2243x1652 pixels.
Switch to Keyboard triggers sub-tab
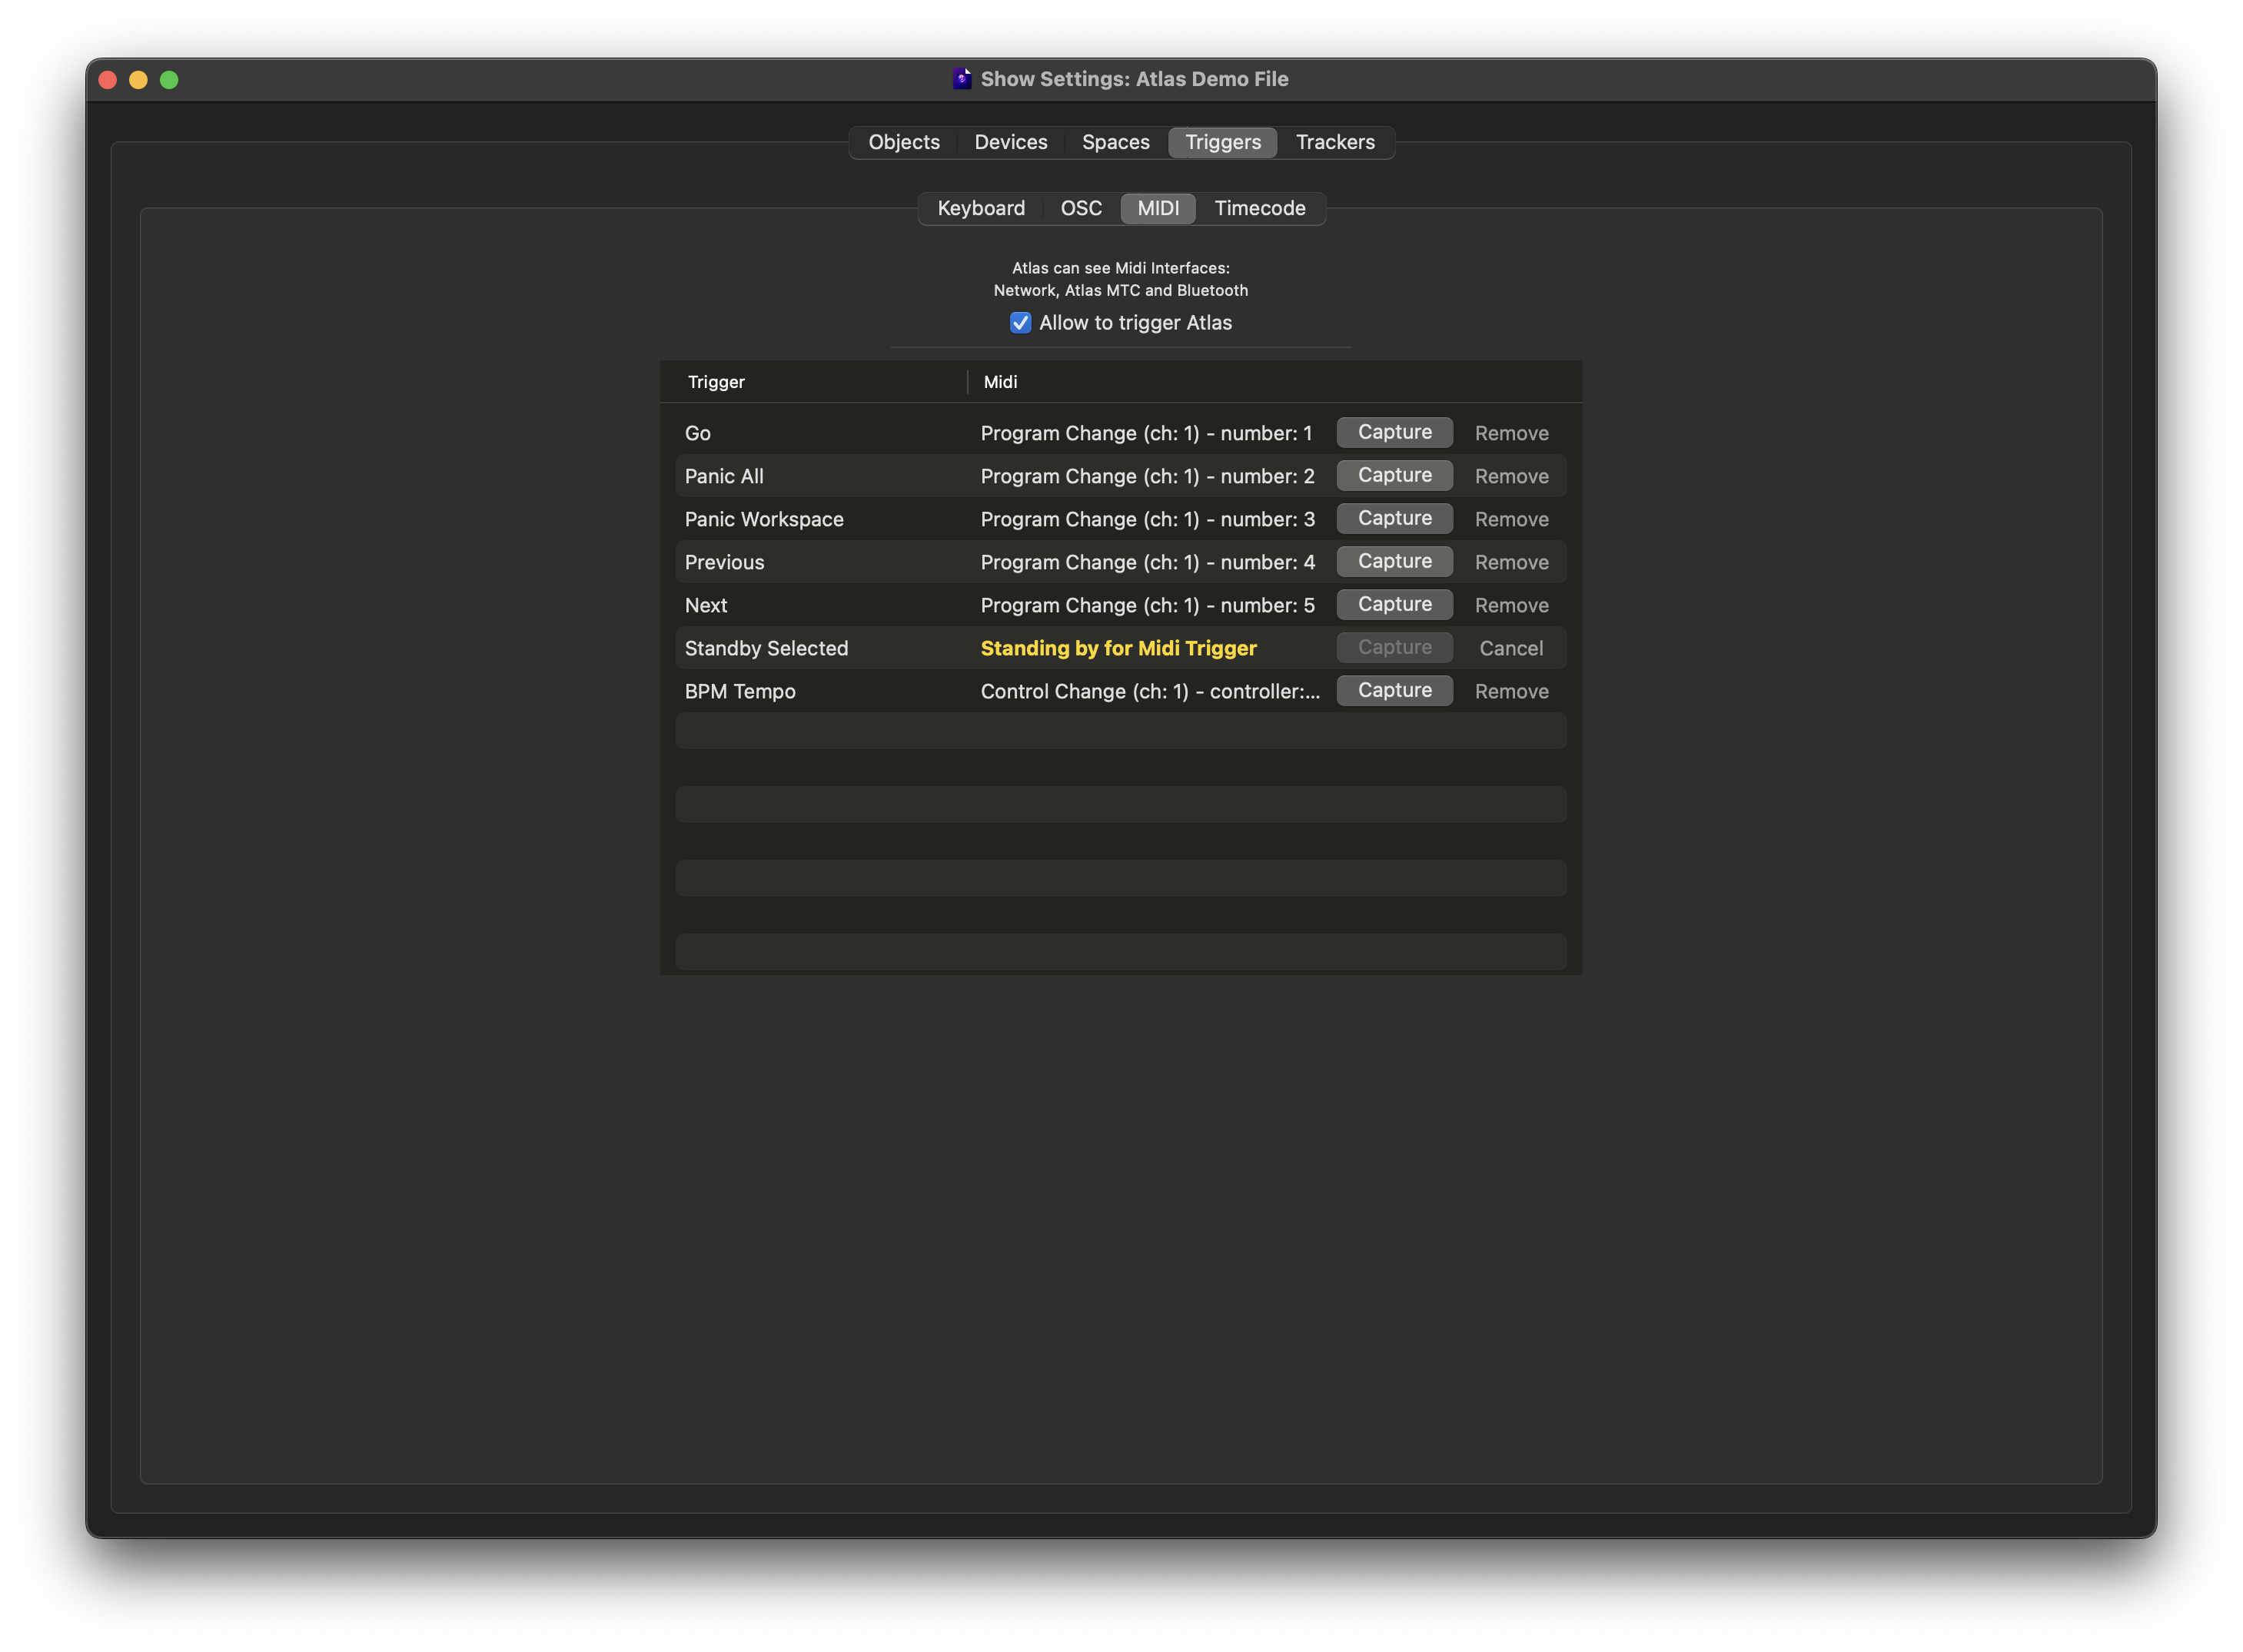tap(980, 208)
